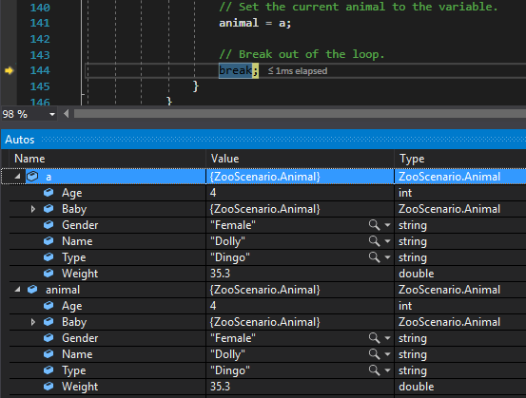
Task: Expand Baby under variable 'animal'
Action: (x=33, y=322)
